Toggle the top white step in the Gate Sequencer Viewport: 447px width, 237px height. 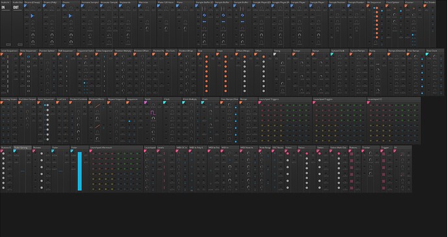point(47,105)
